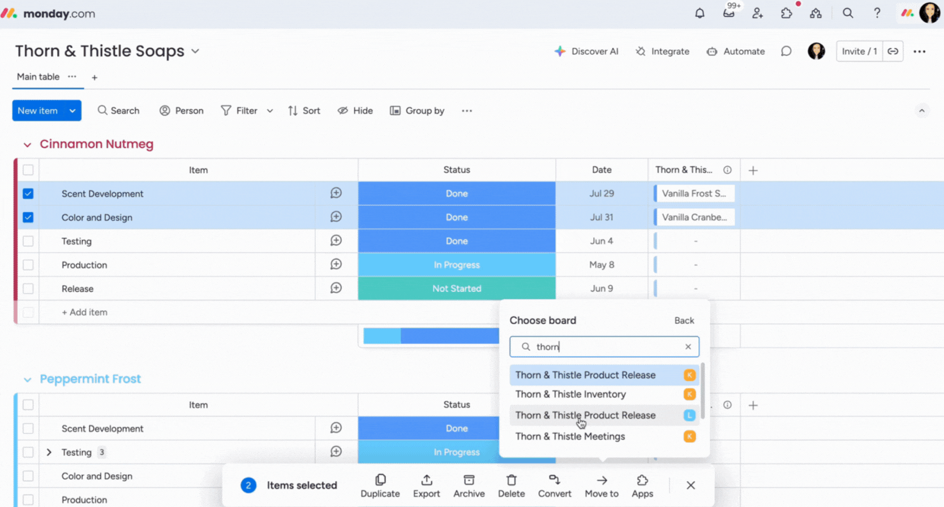Check the Testing row in Peppermint Frost
944x507 pixels.
coord(28,452)
